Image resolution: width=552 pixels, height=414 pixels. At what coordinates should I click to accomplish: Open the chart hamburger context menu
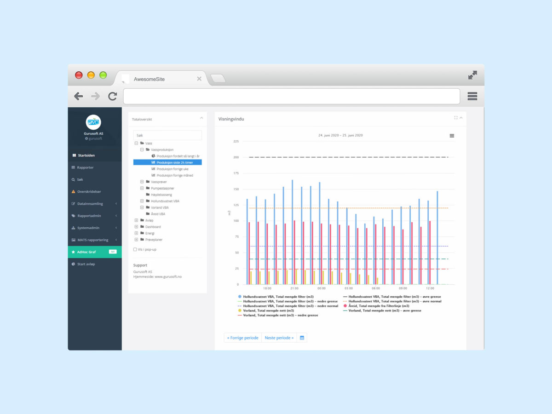pos(452,136)
